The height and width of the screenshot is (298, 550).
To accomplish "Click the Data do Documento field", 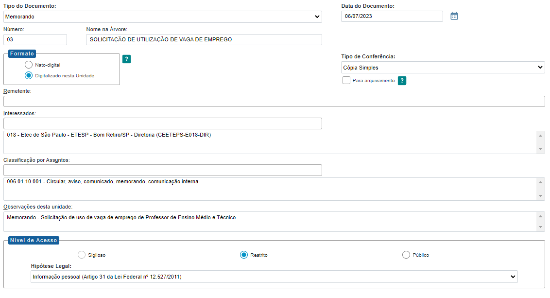I will [x=392, y=16].
